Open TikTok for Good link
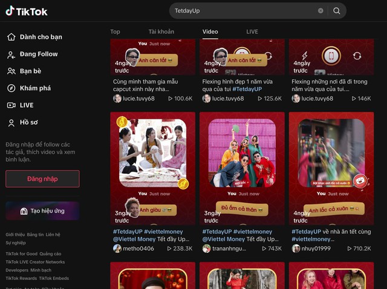Image resolution: width=387 pixels, height=289 pixels. (x=22, y=254)
